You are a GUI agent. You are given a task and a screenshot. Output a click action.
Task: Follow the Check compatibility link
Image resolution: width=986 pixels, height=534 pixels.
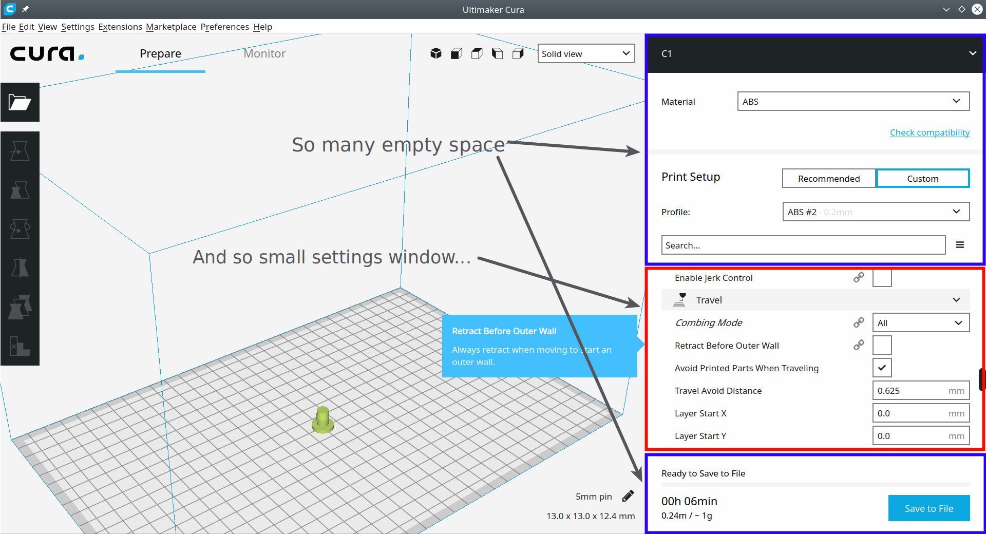(x=930, y=132)
